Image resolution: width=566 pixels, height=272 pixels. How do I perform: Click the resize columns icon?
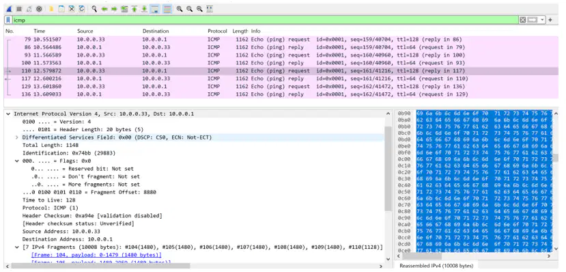click(x=210, y=9)
